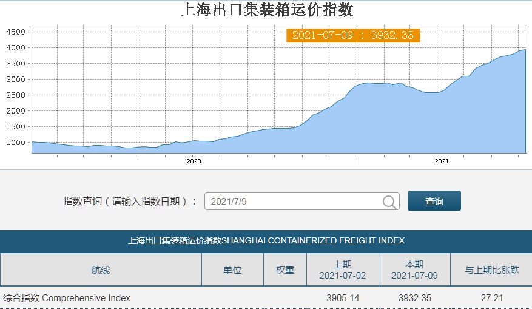
Task: Select the 本期 2021-07-09 column header
Action: [x=414, y=270]
